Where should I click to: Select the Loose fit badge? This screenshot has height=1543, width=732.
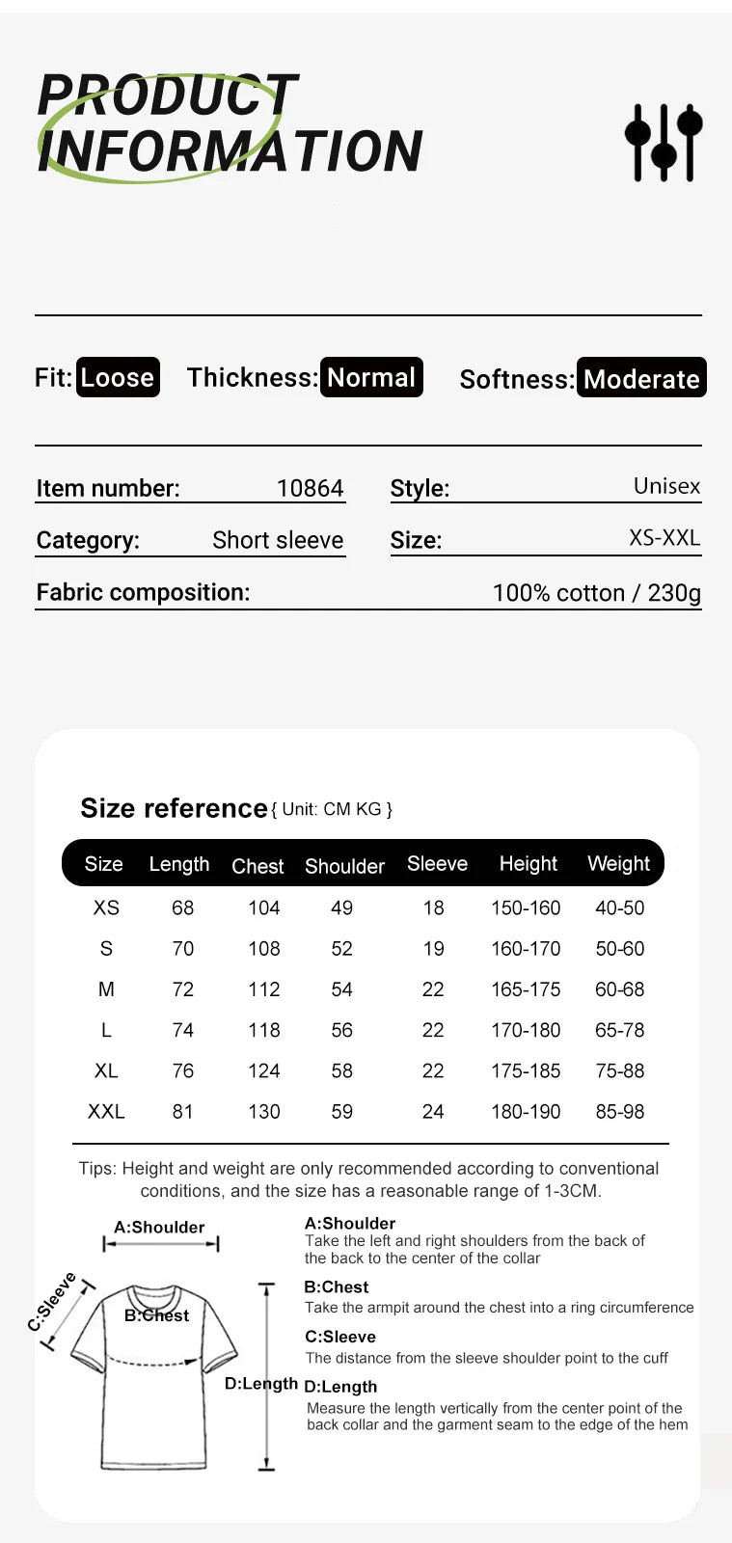tap(118, 377)
